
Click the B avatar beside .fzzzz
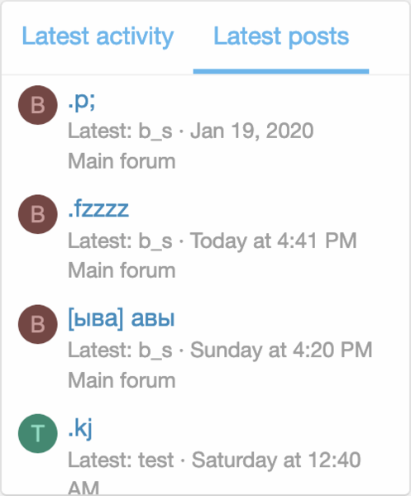click(38, 214)
